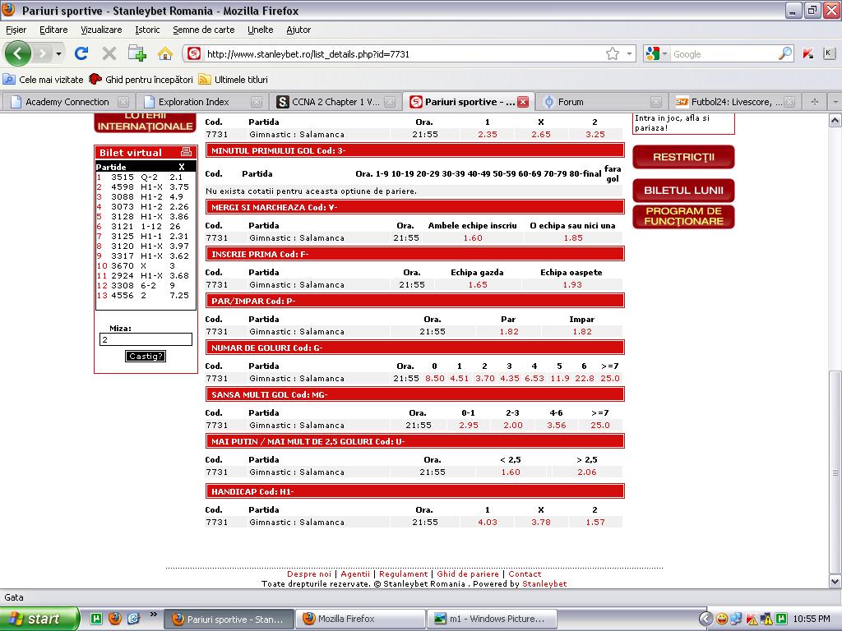Launch Firefox from the quick launch bar
This screenshot has width=842, height=631.
coord(115,619)
